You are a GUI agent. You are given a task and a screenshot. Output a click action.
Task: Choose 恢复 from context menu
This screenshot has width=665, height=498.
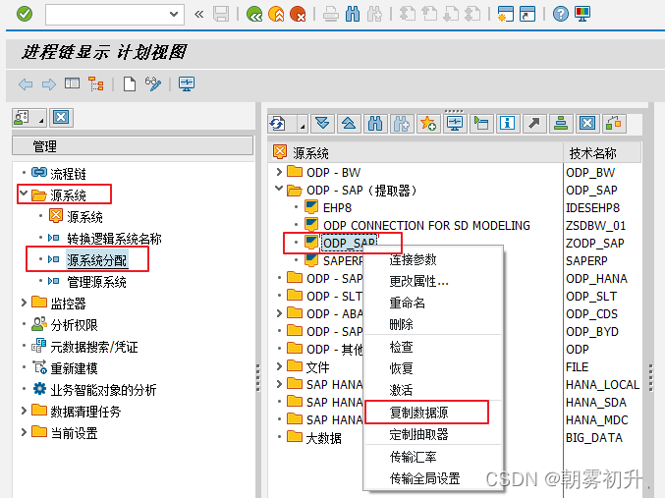point(401,367)
